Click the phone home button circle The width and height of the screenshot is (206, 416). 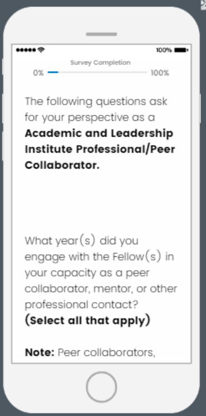click(101, 387)
